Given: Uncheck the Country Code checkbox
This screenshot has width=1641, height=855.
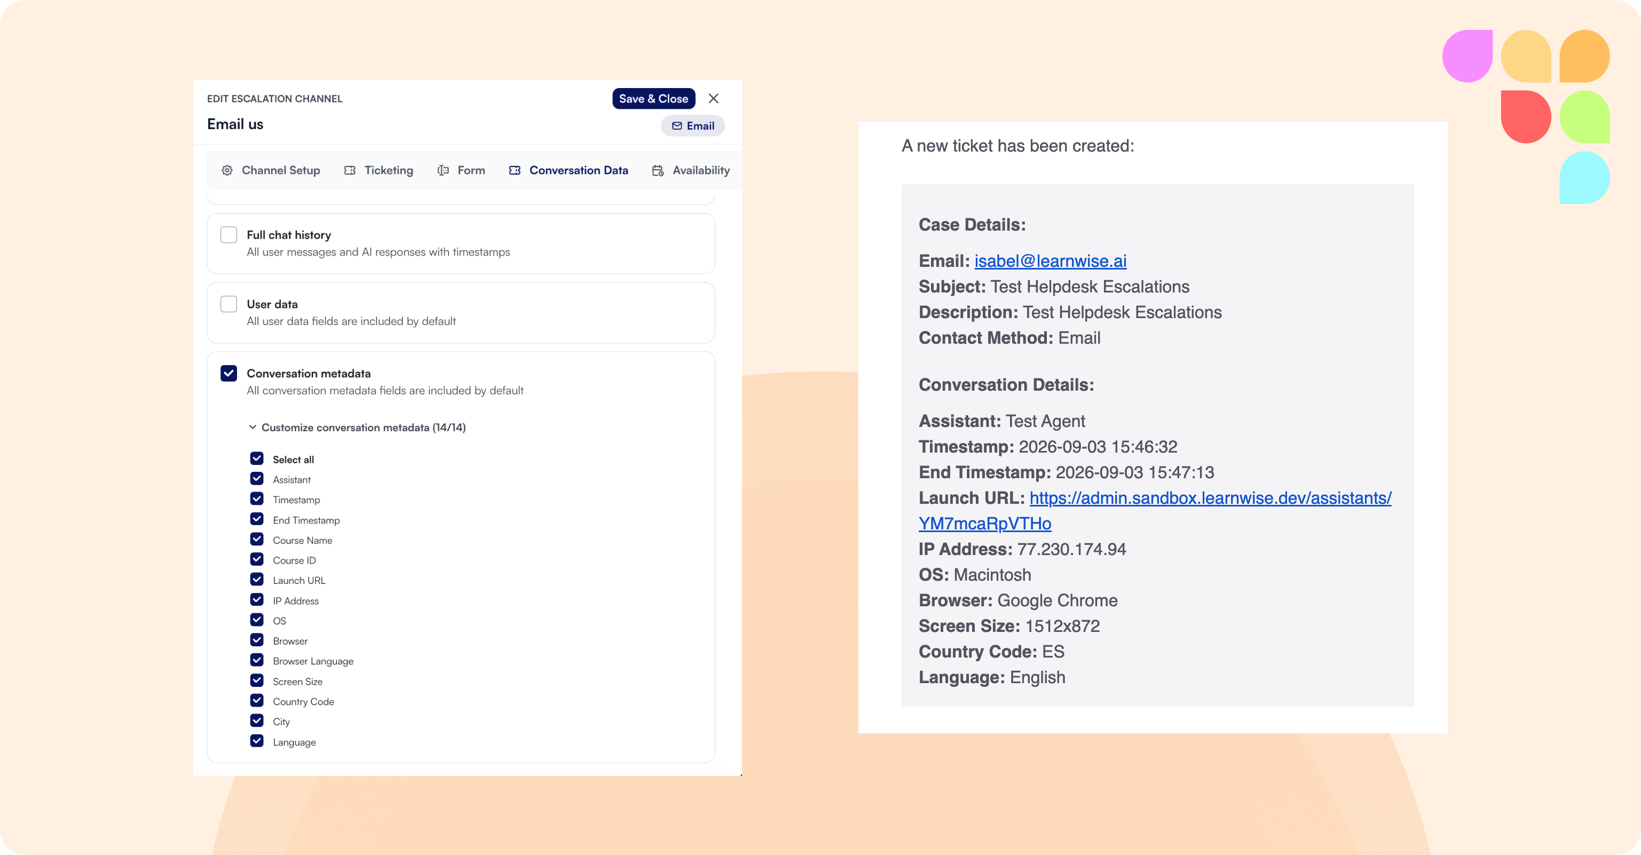Looking at the screenshot, I should tap(257, 701).
